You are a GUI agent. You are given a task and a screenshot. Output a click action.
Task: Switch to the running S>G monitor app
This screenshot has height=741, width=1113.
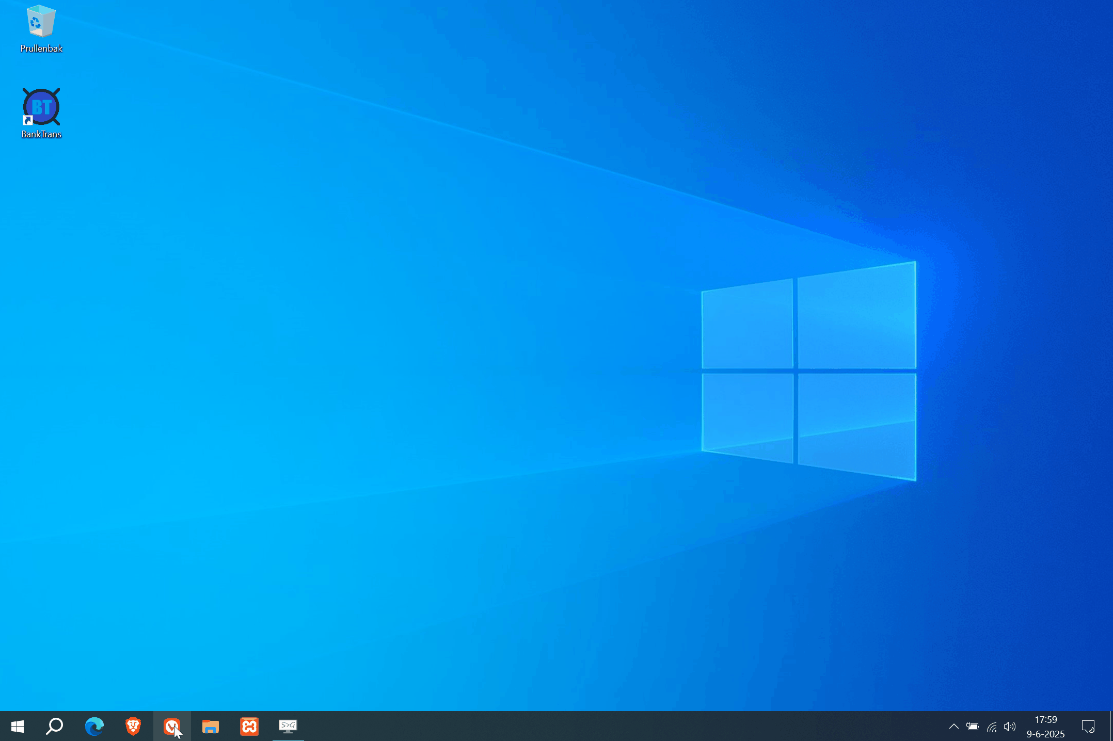point(288,727)
